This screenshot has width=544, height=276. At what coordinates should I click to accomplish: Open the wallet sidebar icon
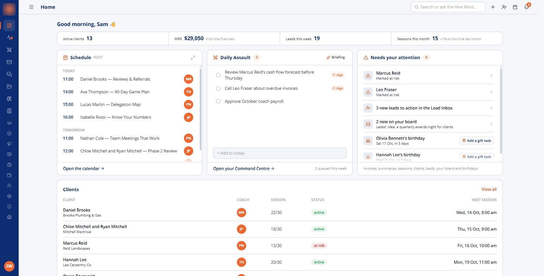[9, 175]
